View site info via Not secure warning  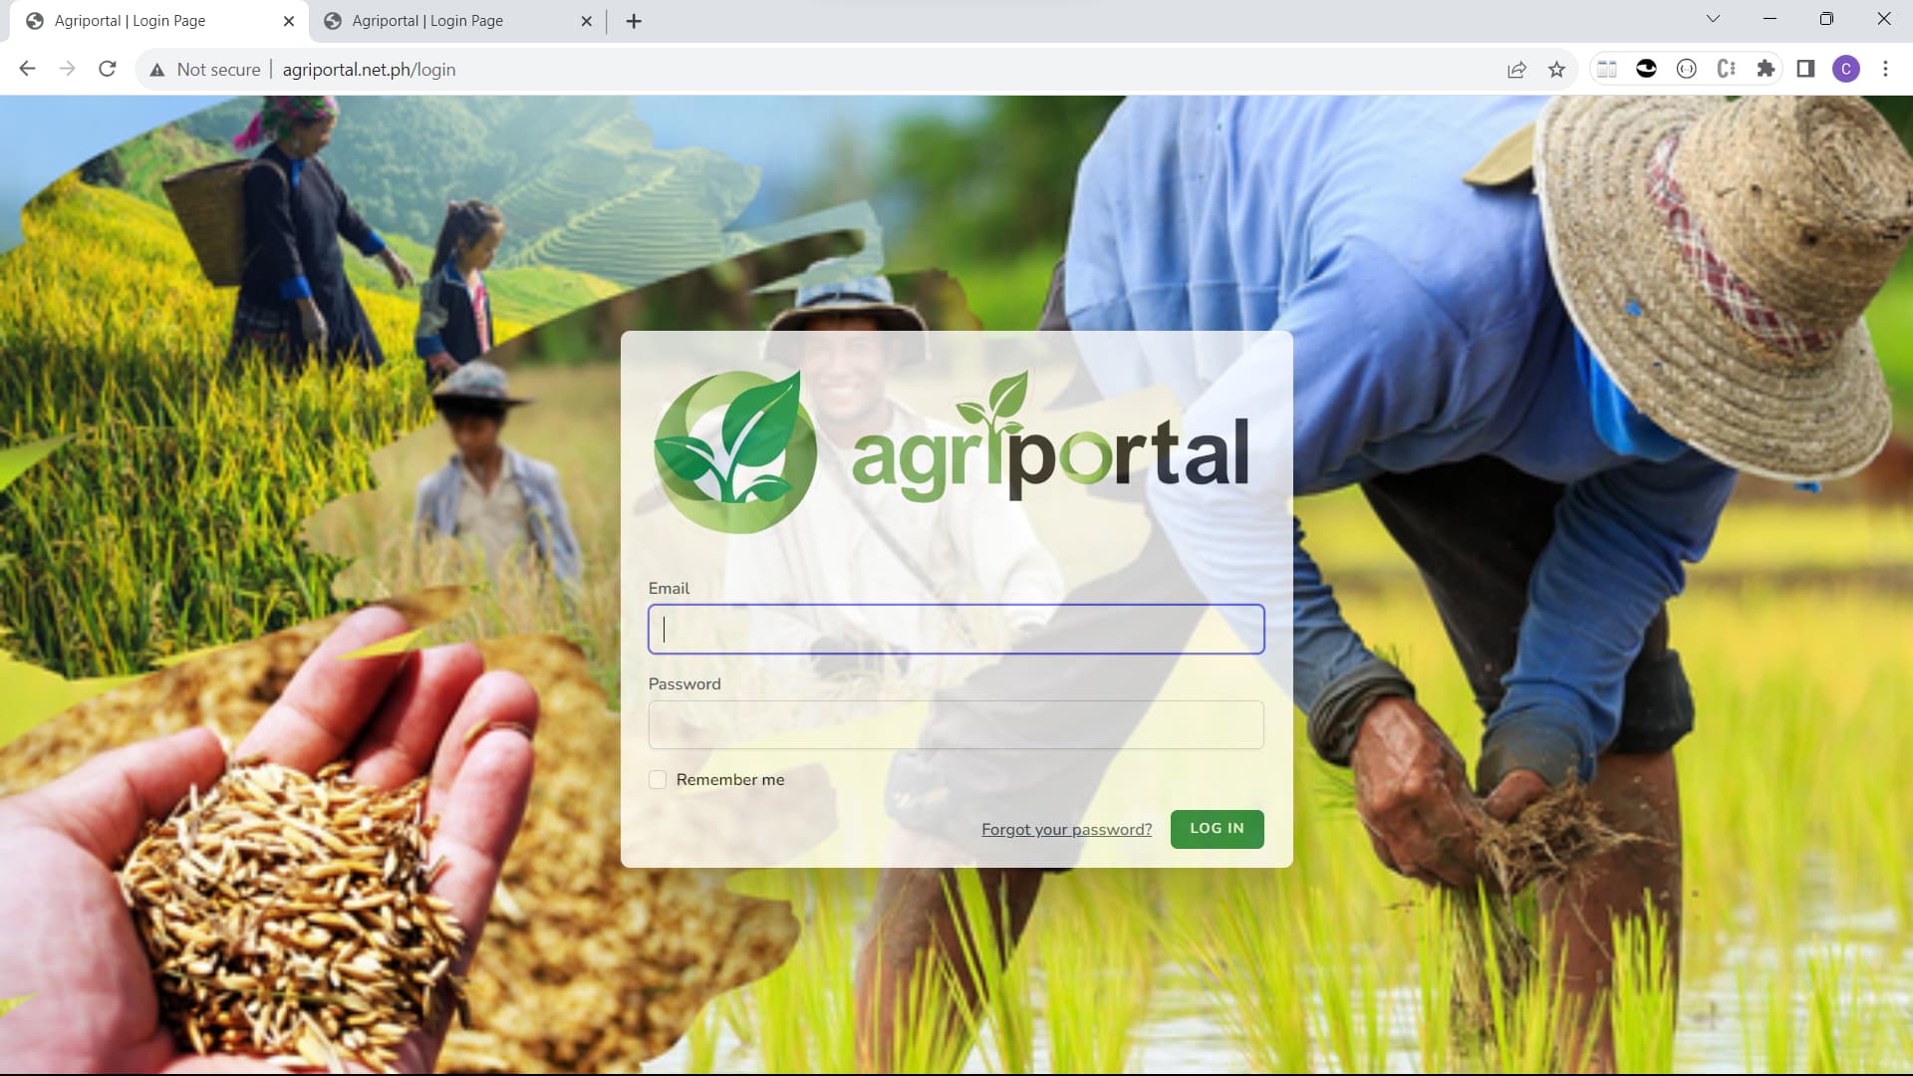(x=205, y=69)
